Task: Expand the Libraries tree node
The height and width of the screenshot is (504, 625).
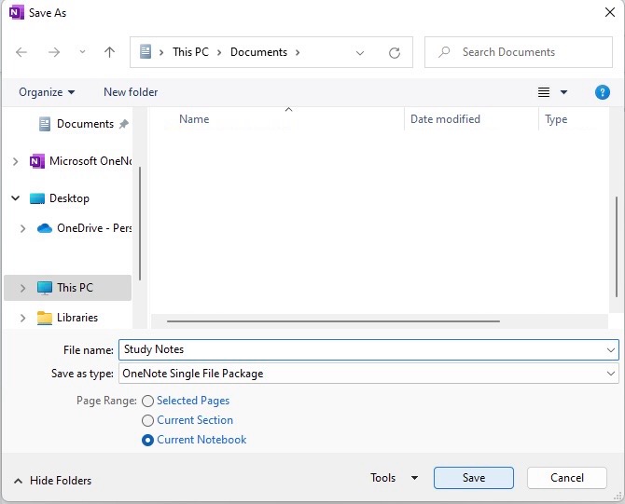Action: (x=22, y=318)
